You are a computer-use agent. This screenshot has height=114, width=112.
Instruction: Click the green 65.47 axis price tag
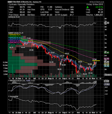click(x=107, y=52)
